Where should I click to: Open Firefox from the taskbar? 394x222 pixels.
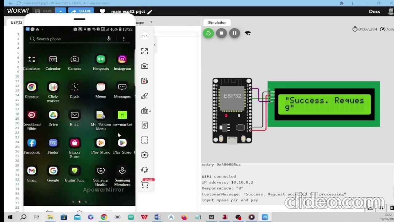pyautogui.click(x=184, y=217)
